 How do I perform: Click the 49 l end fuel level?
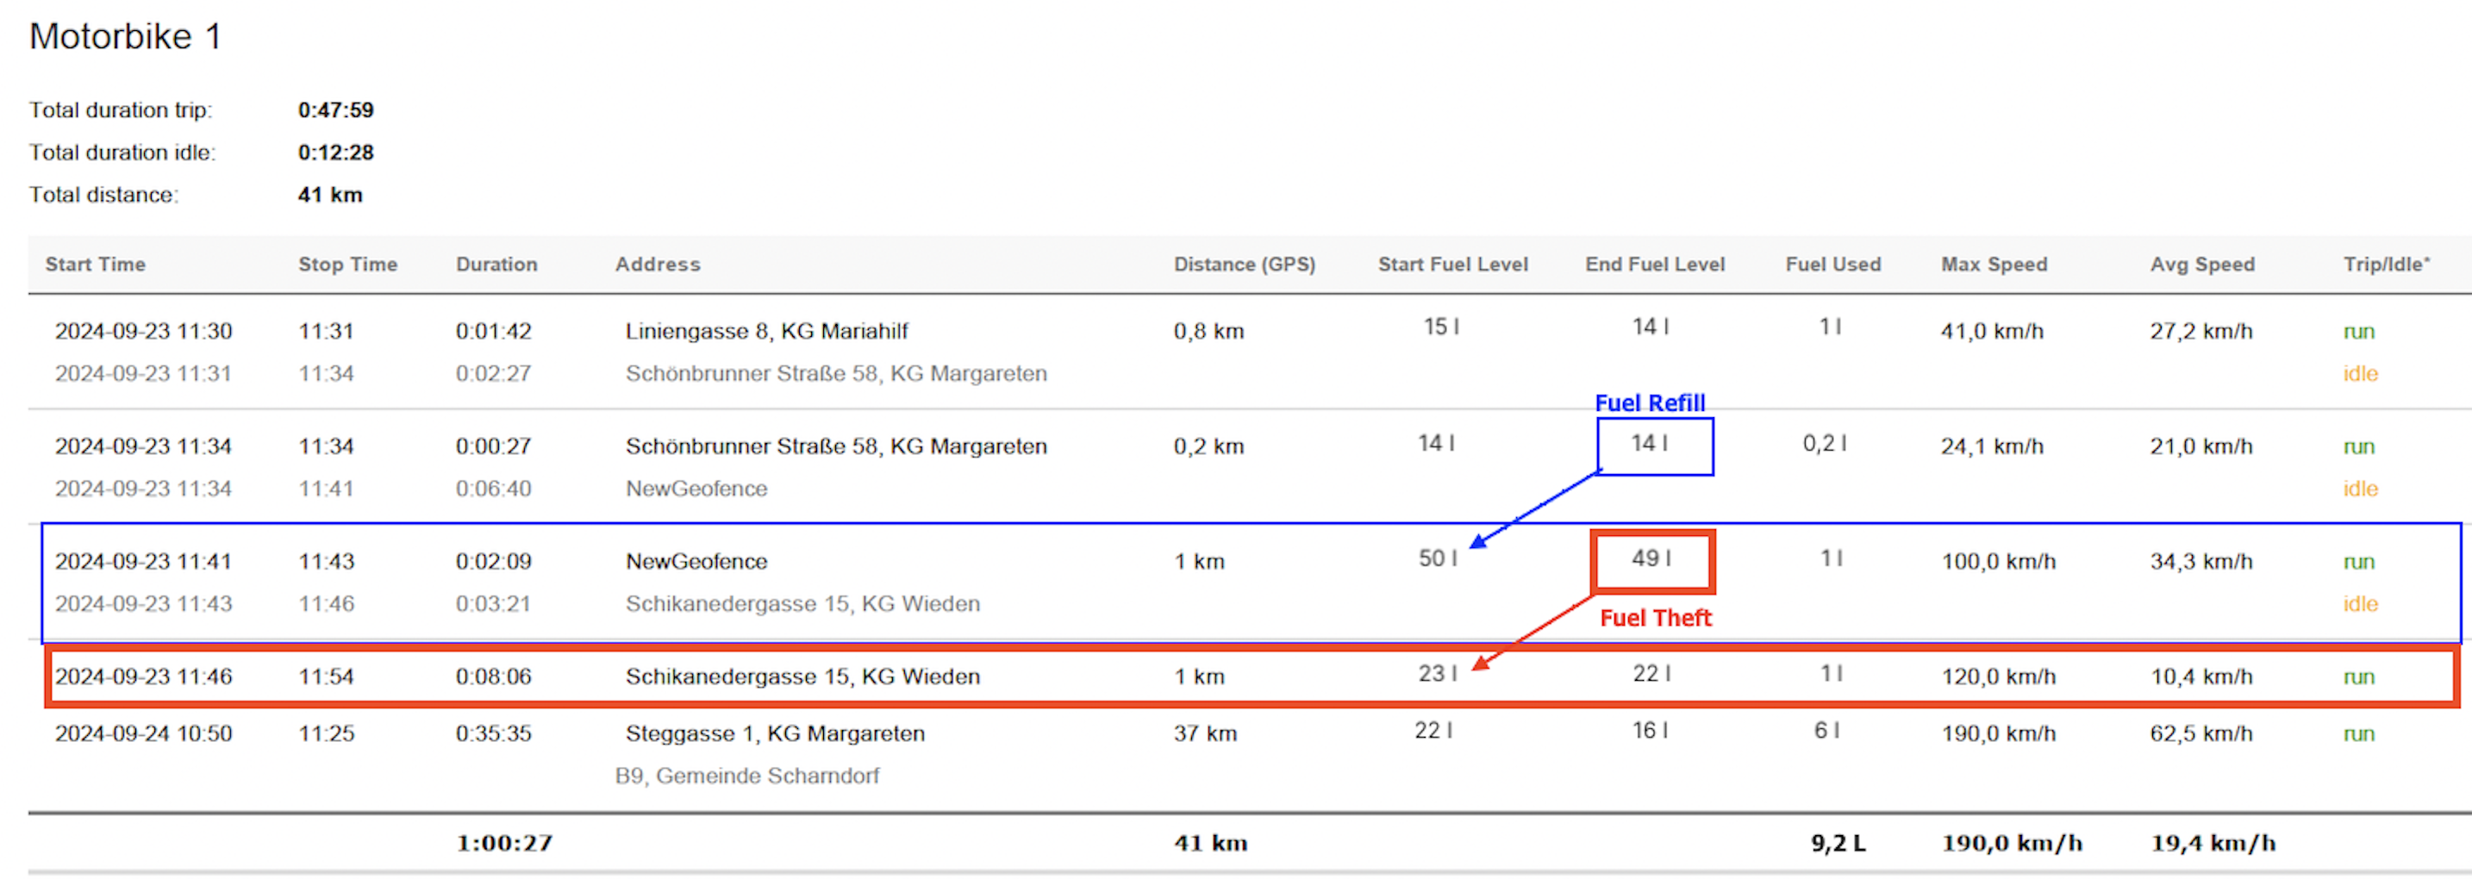pos(1651,558)
